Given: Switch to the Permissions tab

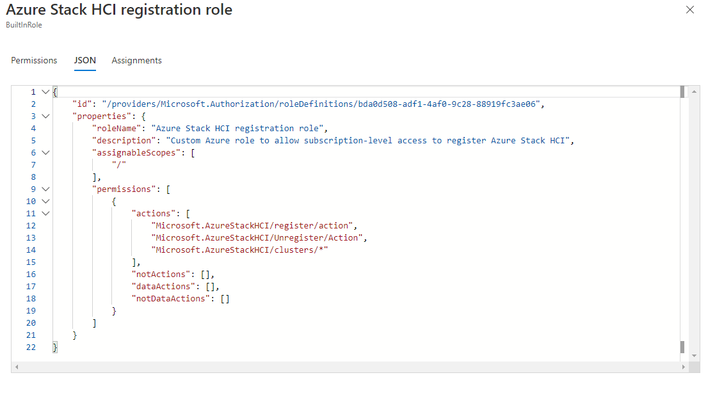Looking at the screenshot, I should (x=34, y=60).
